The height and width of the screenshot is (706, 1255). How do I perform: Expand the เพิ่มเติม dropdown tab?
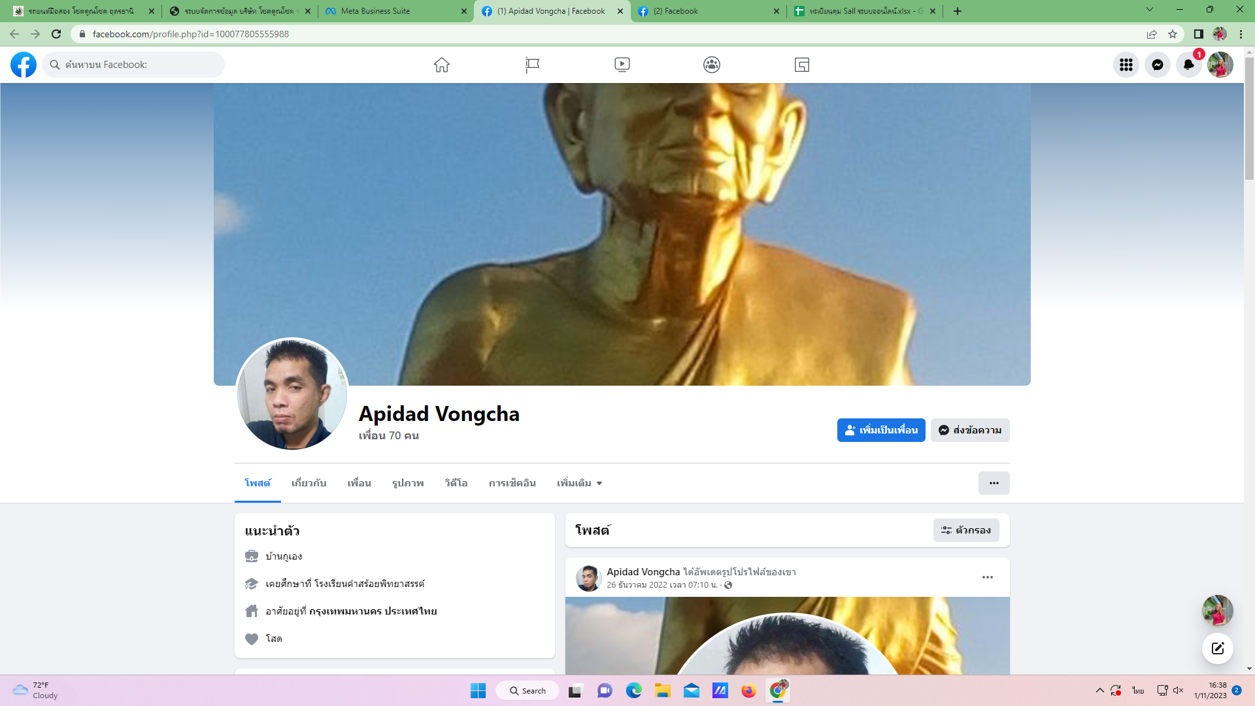579,483
